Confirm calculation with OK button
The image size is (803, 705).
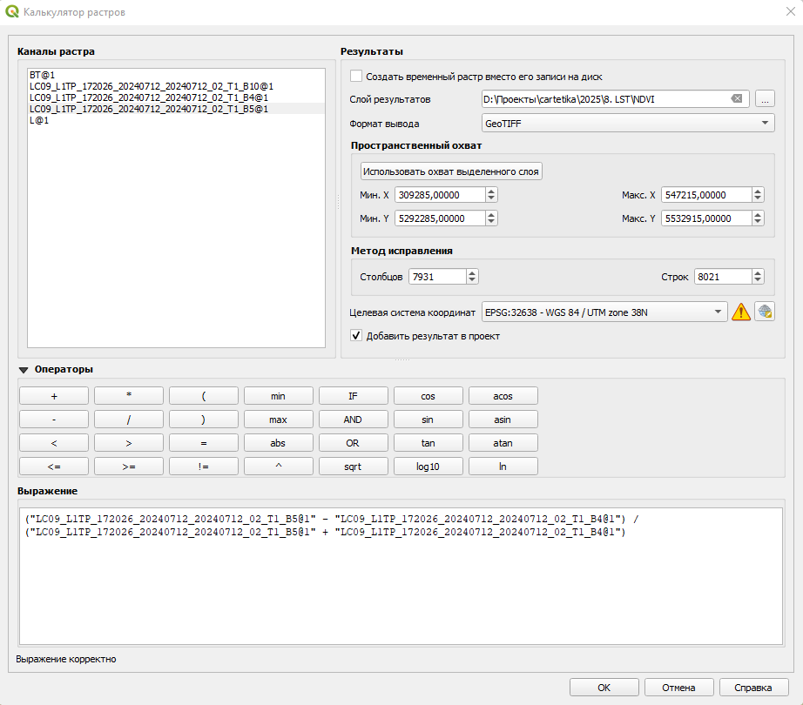(x=604, y=688)
